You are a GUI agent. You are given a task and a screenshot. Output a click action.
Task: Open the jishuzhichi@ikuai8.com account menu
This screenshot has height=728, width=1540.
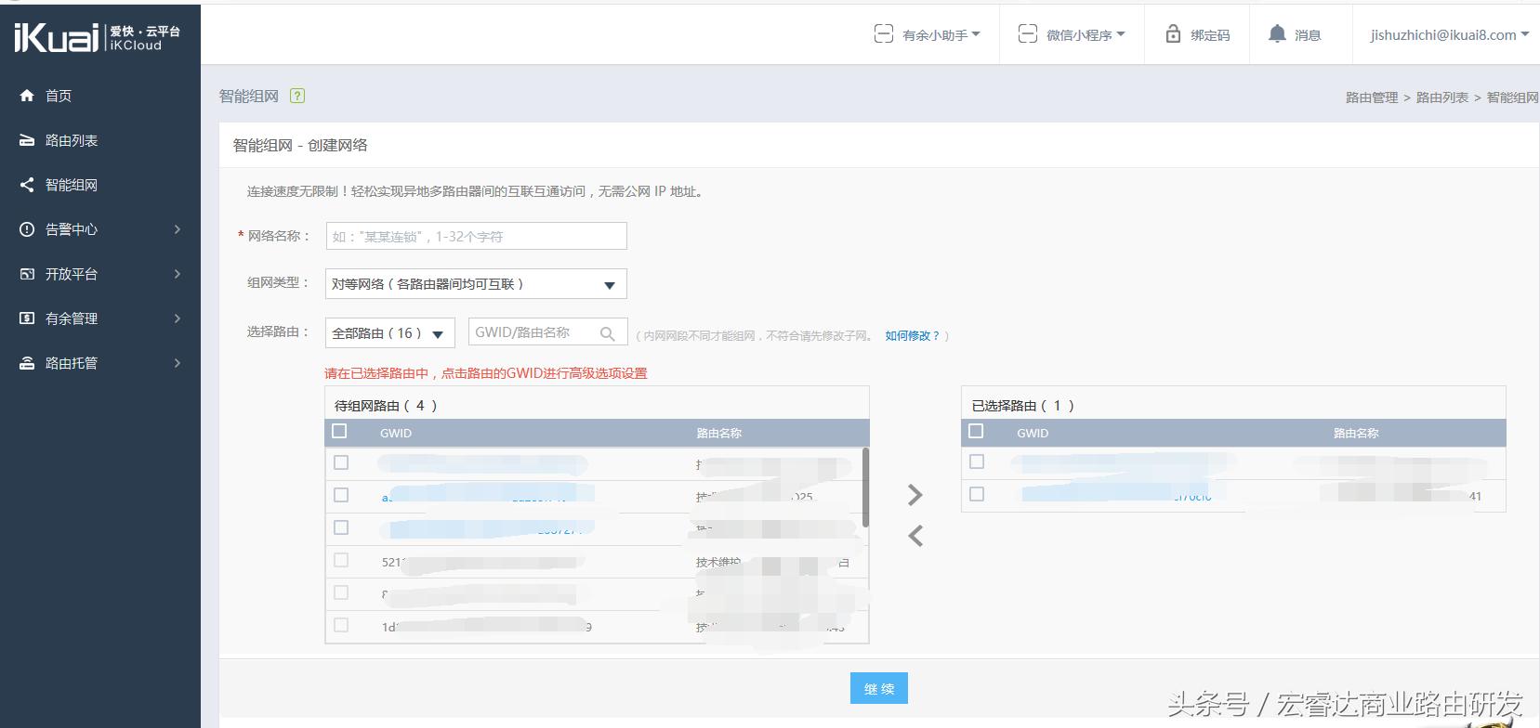coord(1450,35)
